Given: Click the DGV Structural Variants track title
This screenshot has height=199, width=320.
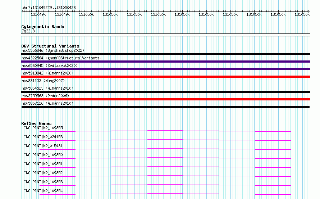Looking at the screenshot, I should tap(50, 46).
